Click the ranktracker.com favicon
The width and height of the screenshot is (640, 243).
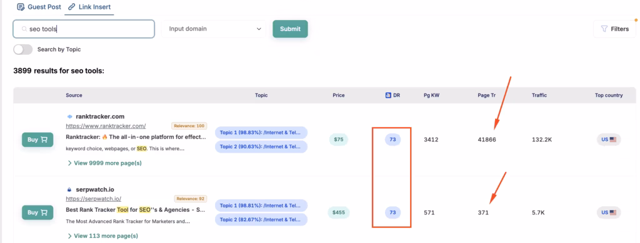click(69, 117)
